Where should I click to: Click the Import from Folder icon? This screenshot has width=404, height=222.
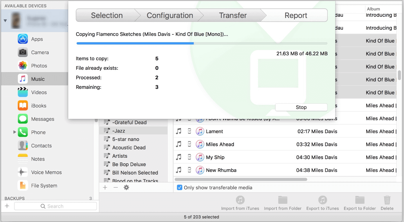point(282,200)
